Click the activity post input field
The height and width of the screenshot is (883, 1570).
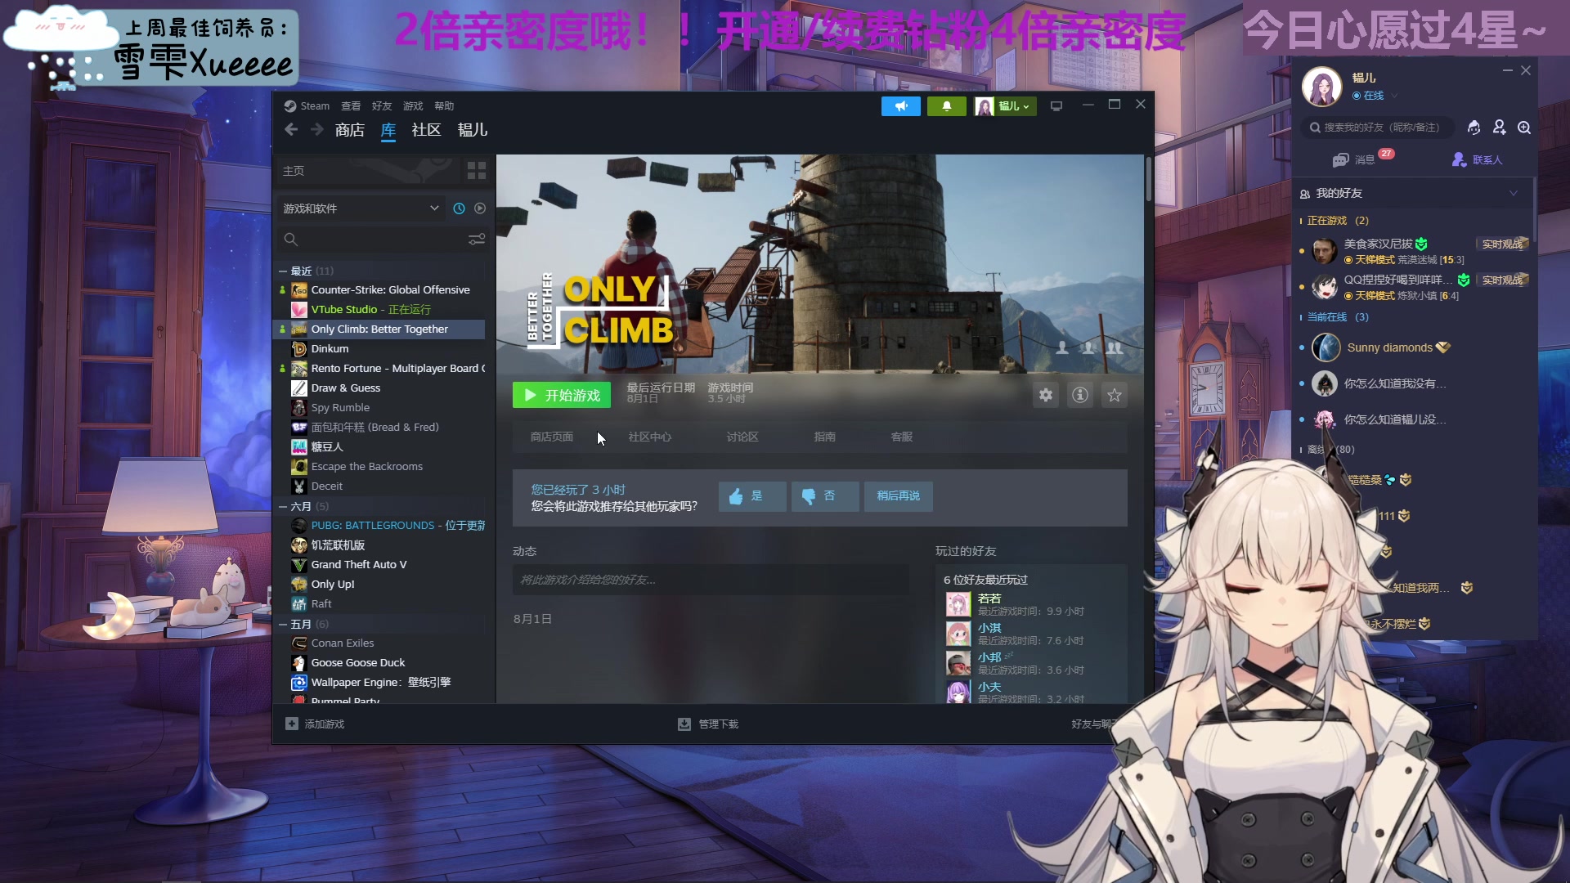point(711,580)
